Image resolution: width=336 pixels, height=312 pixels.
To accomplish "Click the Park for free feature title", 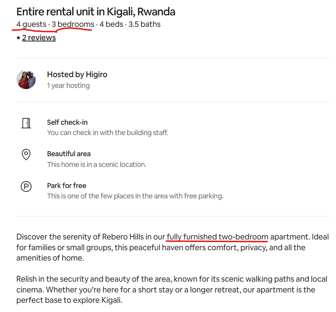I will (x=66, y=186).
